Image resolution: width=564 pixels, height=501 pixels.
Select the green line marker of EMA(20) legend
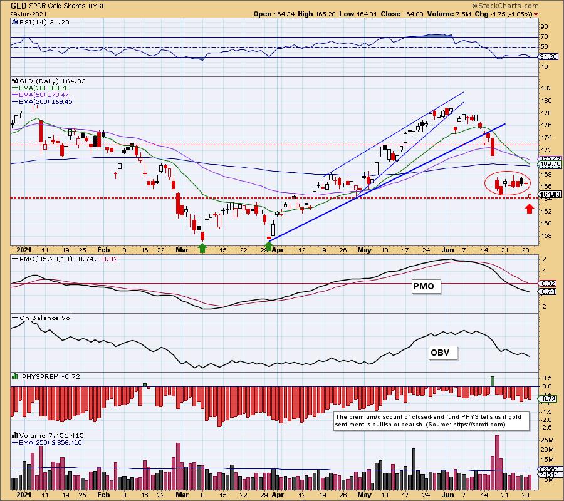coord(15,88)
